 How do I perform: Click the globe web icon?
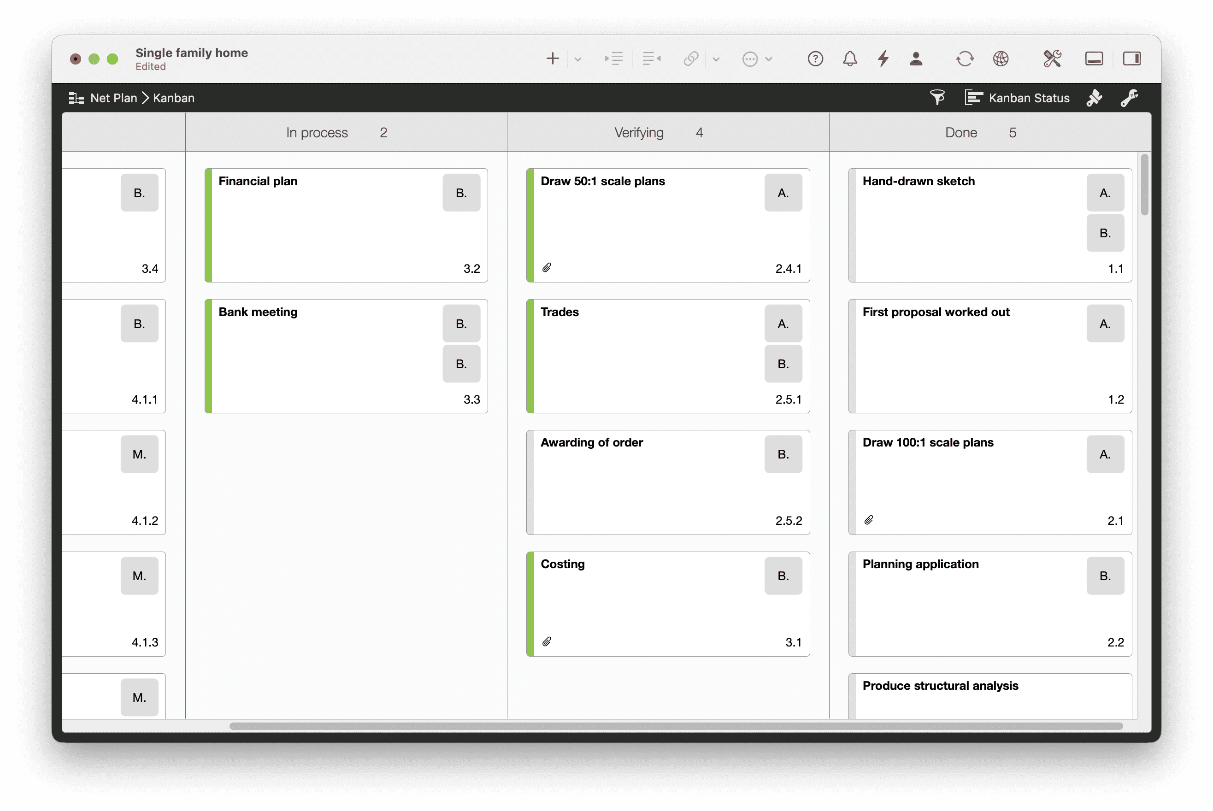pyautogui.click(x=1001, y=59)
